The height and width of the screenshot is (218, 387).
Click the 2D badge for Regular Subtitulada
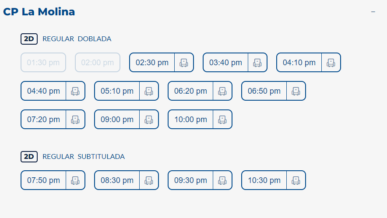point(29,156)
